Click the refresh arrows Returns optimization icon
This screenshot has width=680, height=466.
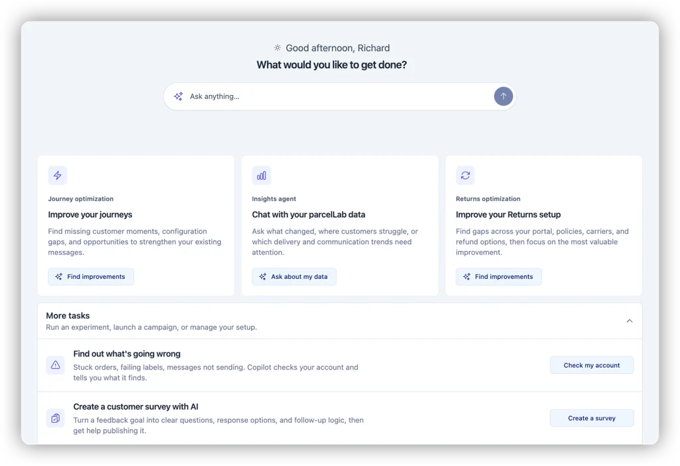[466, 175]
